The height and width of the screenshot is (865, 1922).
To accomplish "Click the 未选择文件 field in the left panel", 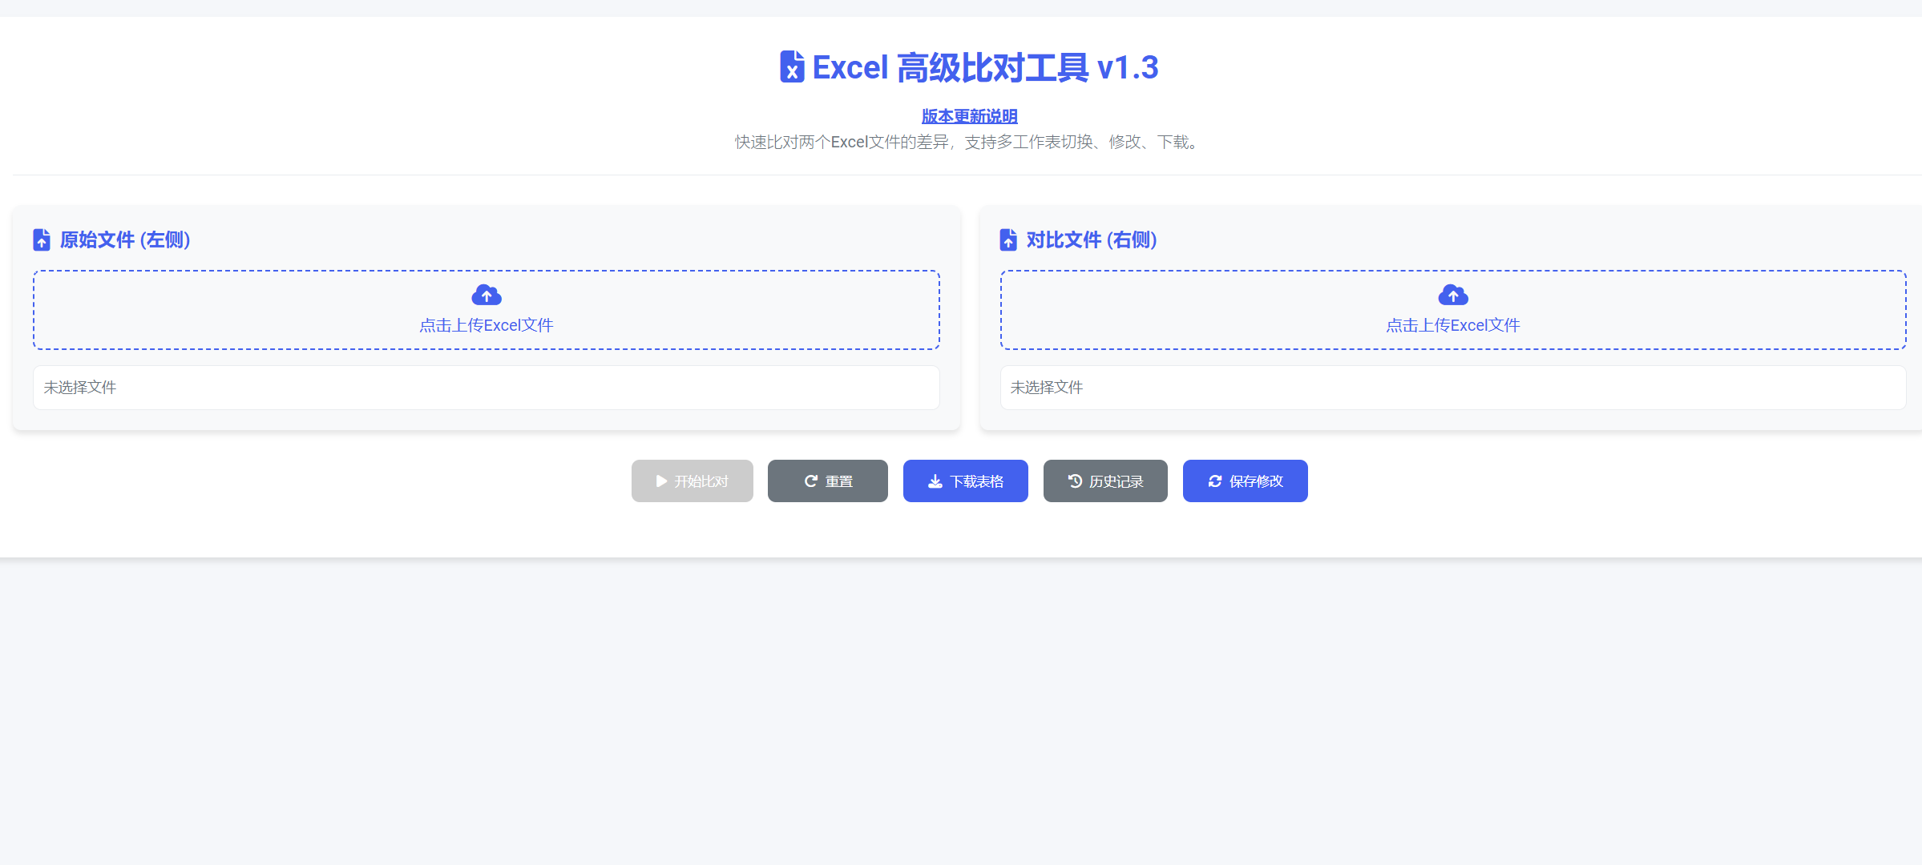I will point(487,388).
